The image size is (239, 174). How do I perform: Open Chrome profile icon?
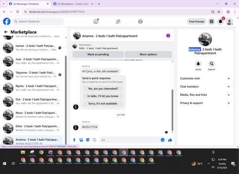[228, 12]
